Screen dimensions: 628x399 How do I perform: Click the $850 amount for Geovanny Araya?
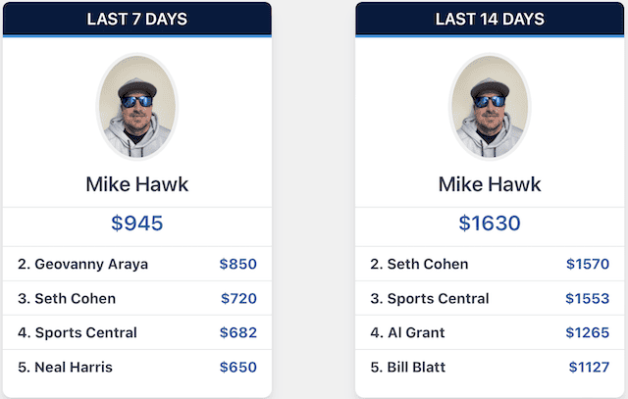point(237,264)
